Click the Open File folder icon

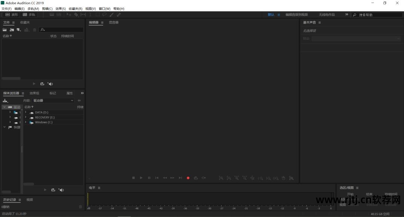[x=5, y=30]
